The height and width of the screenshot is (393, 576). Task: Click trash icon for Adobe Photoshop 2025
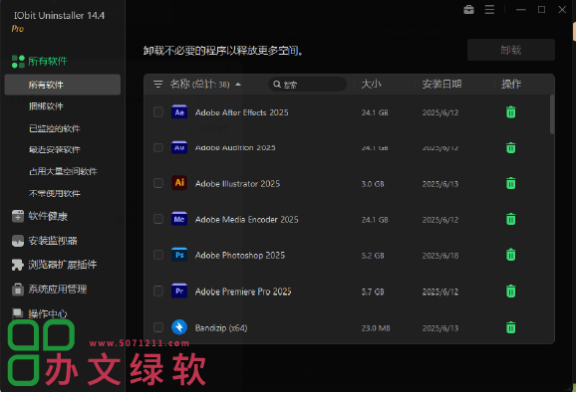point(510,255)
